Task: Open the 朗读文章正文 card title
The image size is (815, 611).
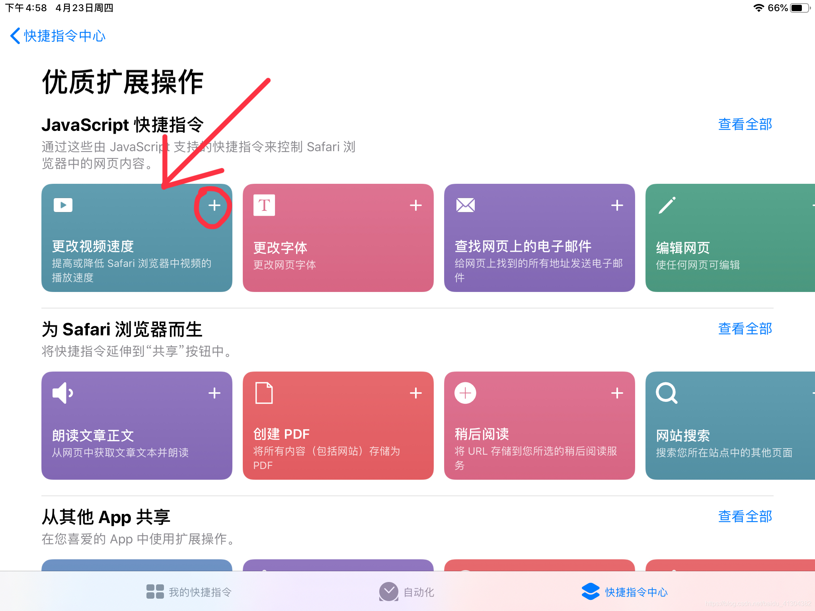Action: [x=93, y=436]
